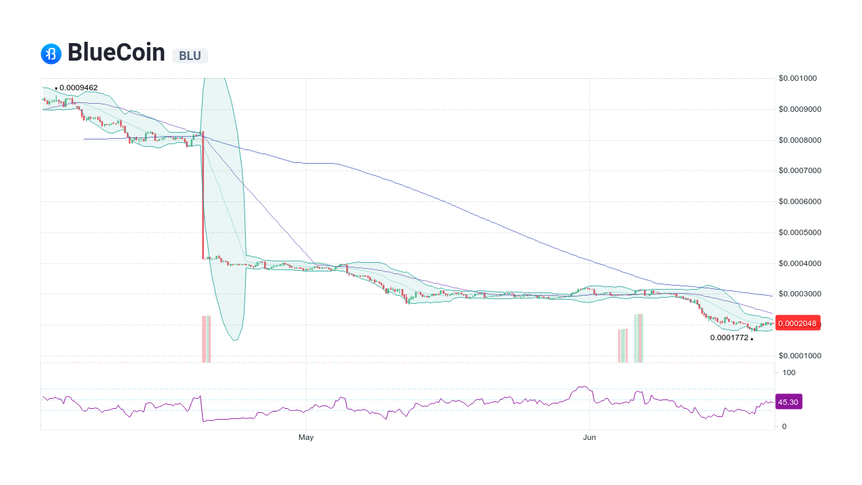Select the tall green volume bar near June
The height and width of the screenshot is (485, 862).
pyautogui.click(x=638, y=337)
